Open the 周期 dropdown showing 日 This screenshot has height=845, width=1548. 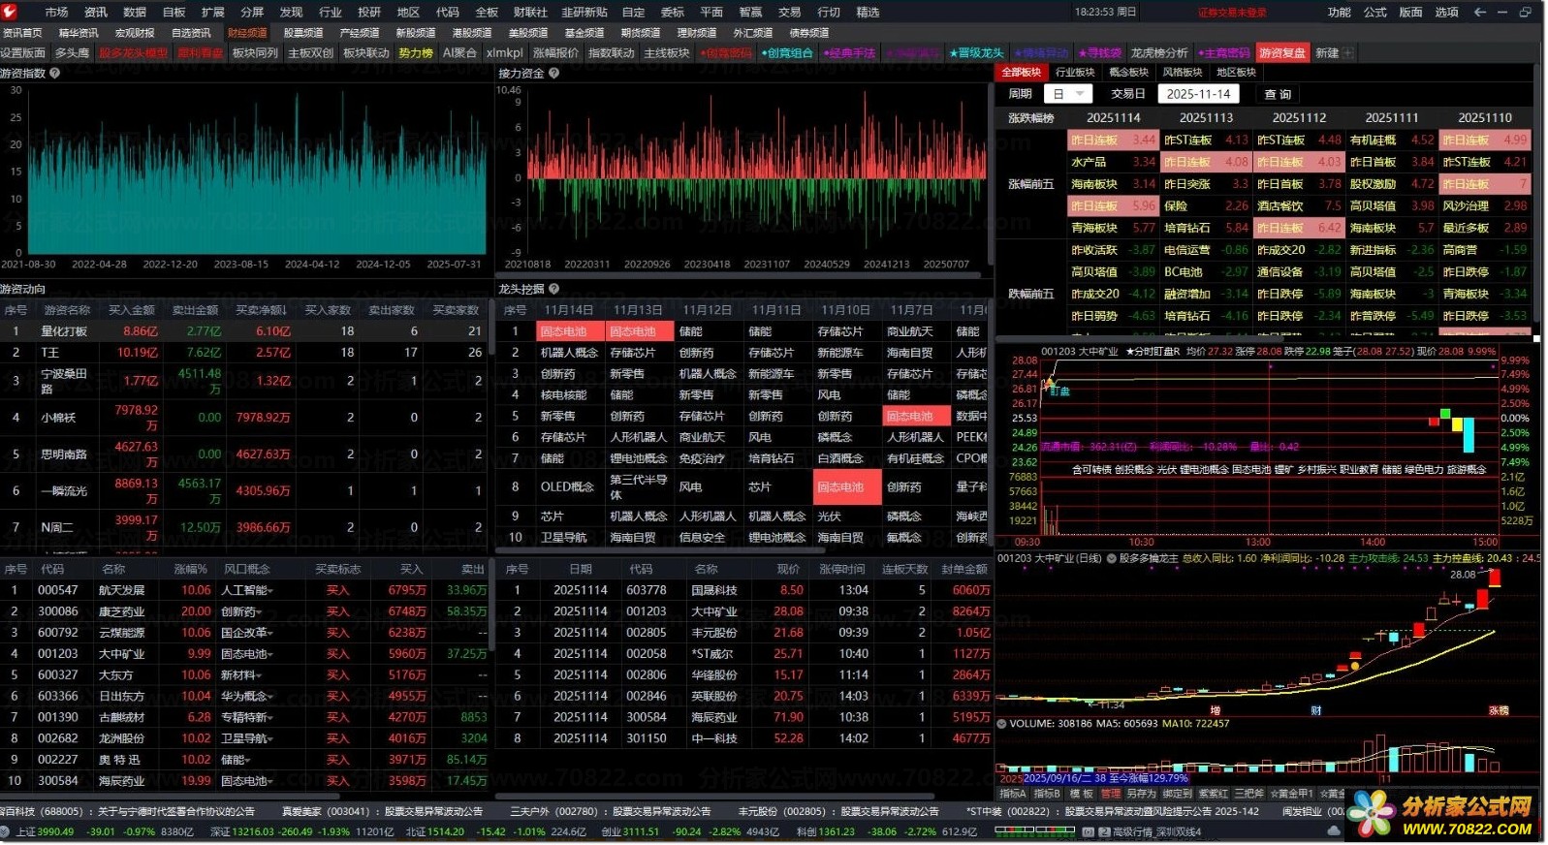(1068, 94)
